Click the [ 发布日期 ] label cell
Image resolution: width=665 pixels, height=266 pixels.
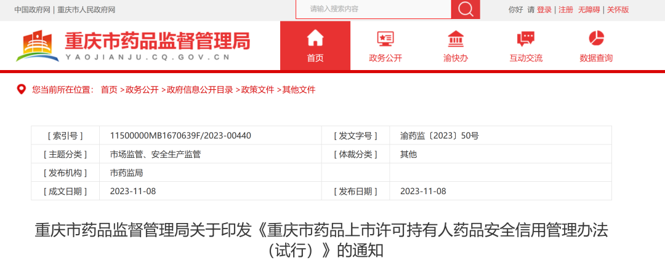coord(355,191)
